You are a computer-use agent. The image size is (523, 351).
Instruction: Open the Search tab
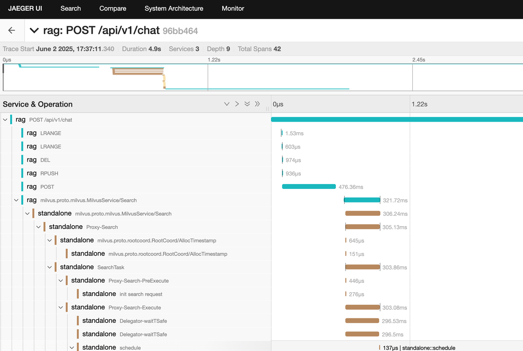71,8
